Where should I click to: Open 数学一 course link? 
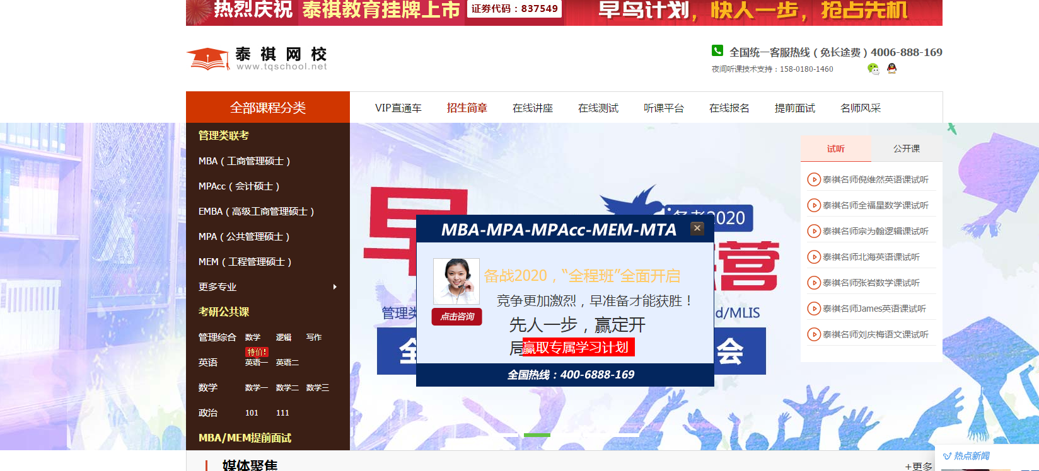(257, 388)
